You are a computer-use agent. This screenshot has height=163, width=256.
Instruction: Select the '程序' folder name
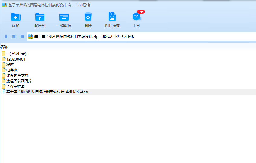click(x=10, y=64)
